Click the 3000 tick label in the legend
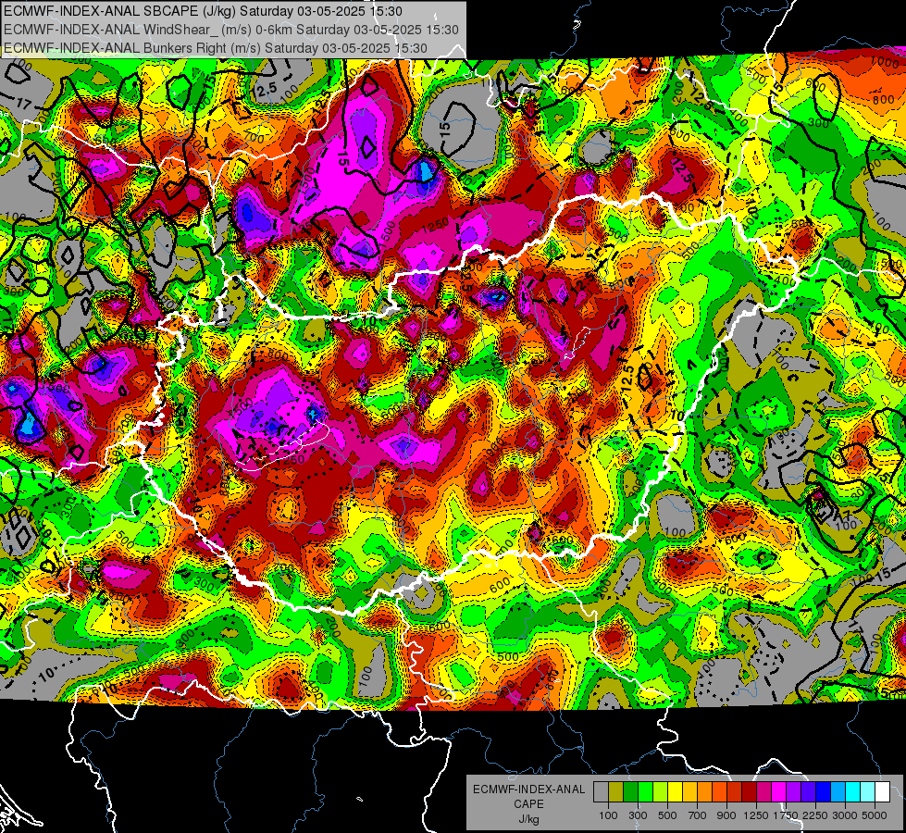This screenshot has height=833, width=906. point(845,815)
